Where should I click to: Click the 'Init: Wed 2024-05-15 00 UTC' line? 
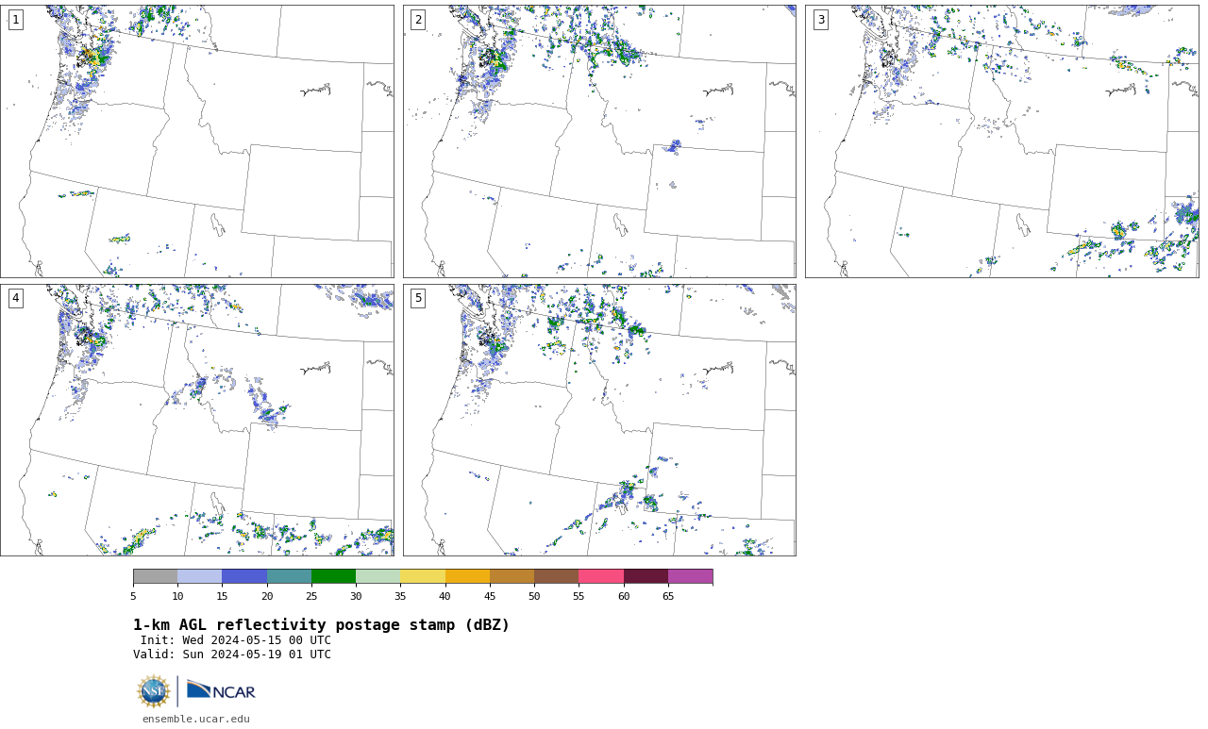(x=236, y=640)
